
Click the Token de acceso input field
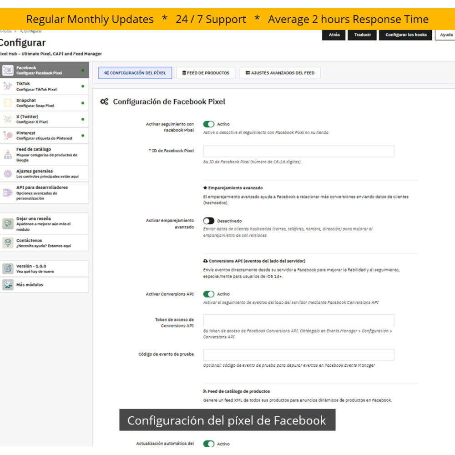298,320
